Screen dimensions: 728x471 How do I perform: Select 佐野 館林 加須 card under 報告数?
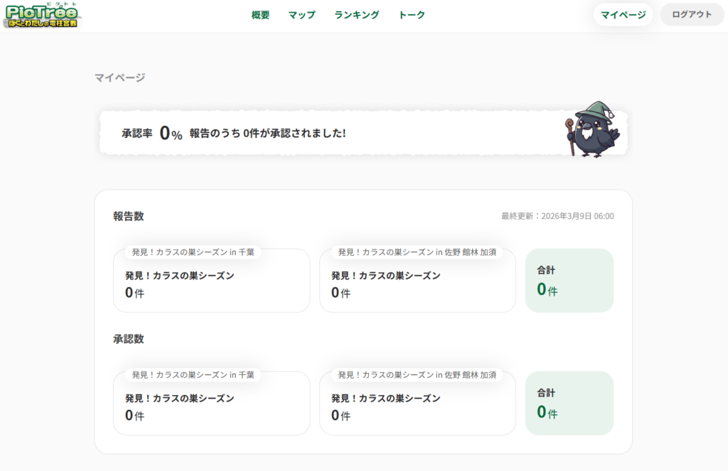click(x=417, y=281)
